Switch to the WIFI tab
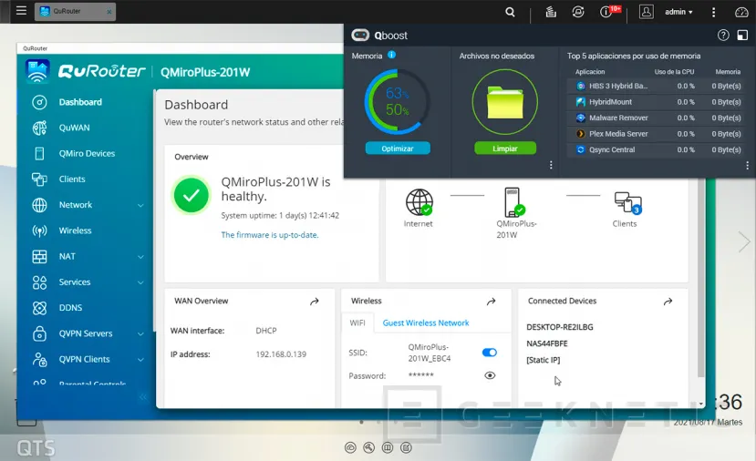756x461 pixels. tap(357, 323)
